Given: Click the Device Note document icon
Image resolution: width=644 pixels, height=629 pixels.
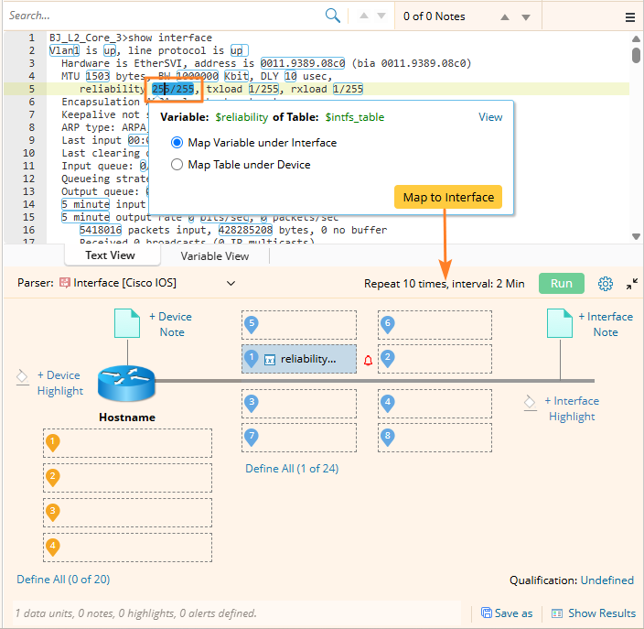Looking at the screenshot, I should 125,326.
